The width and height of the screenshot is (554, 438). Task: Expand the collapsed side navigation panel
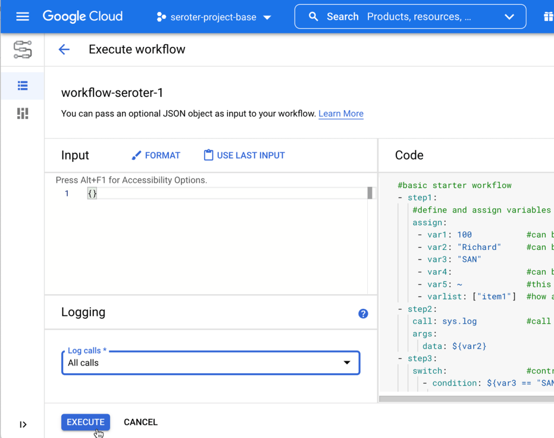coord(23,424)
